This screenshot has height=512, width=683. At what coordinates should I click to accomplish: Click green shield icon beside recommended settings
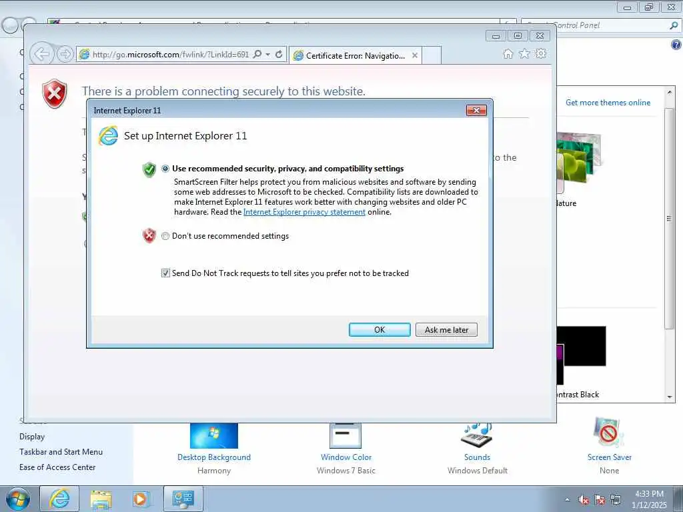coord(149,169)
